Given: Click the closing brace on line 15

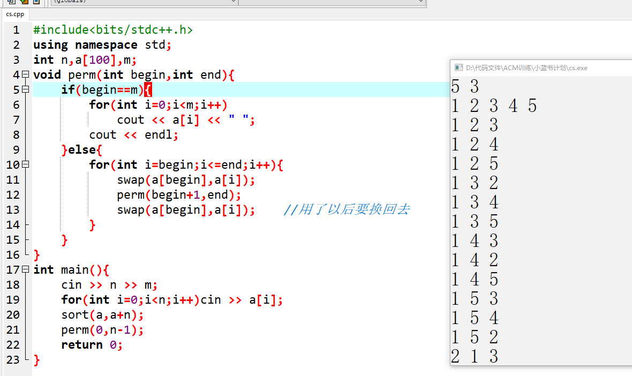Looking at the screenshot, I should 64,240.
